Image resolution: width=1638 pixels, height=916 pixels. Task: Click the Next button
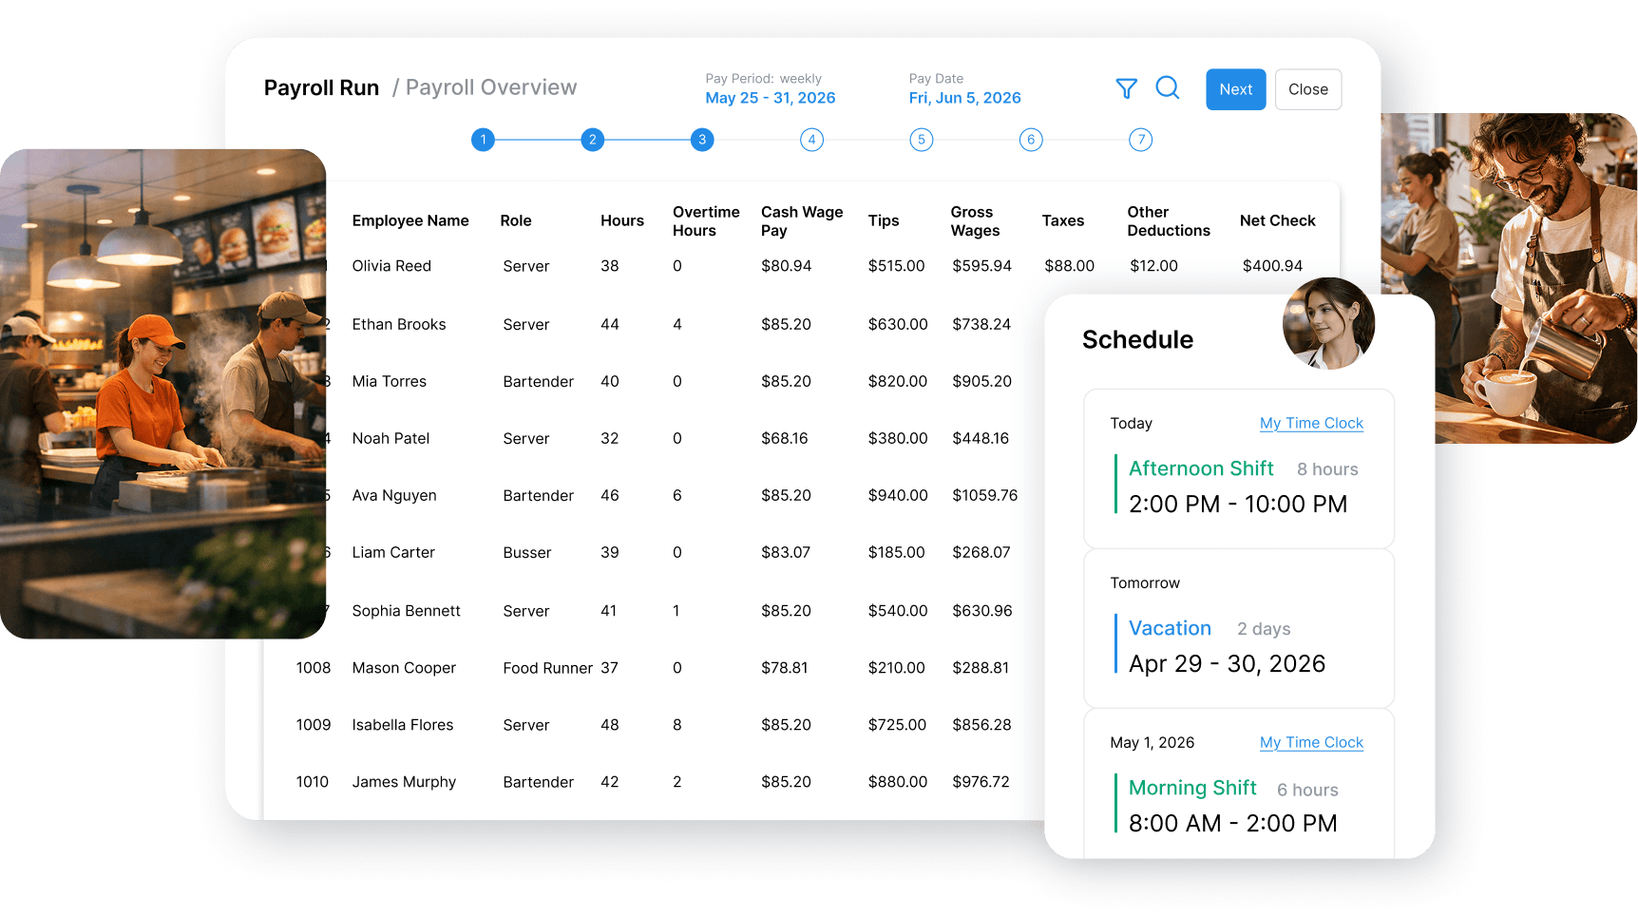(1235, 88)
